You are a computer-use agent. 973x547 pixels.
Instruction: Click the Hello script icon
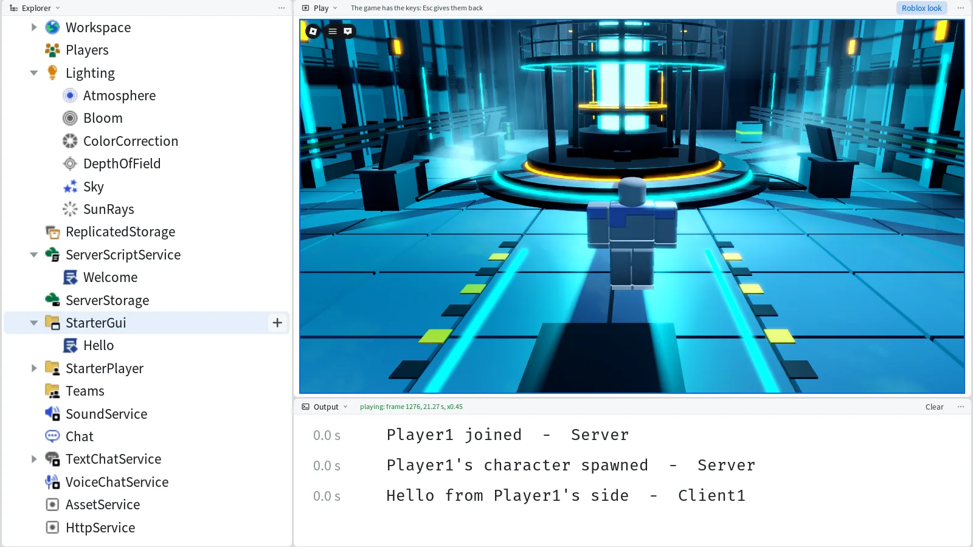[71, 345]
